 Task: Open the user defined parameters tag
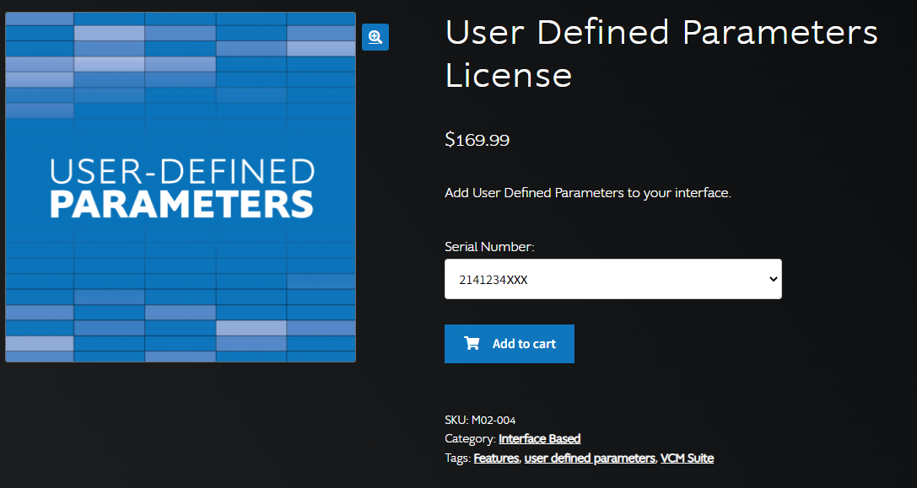pyautogui.click(x=590, y=459)
